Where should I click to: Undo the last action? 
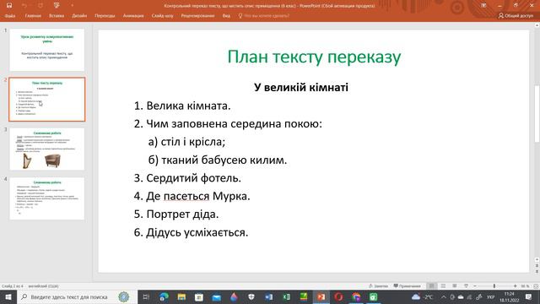(24, 5)
